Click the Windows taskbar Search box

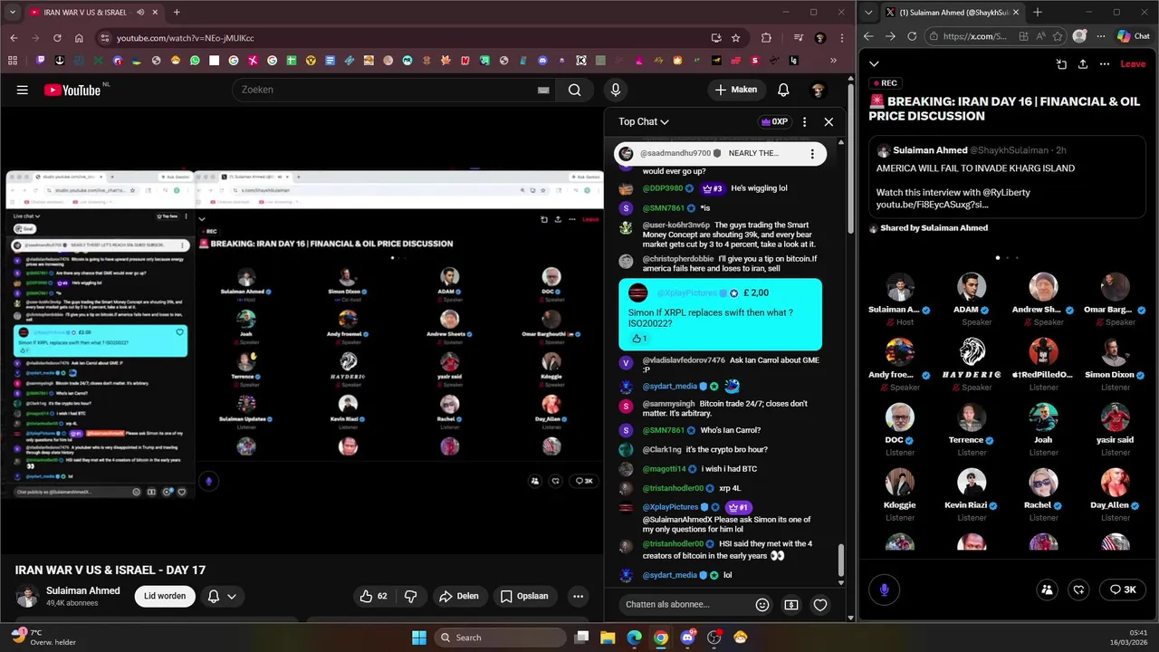499,638
